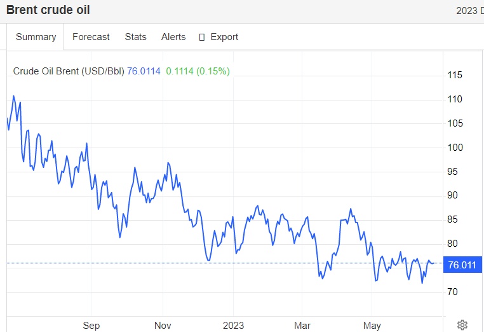
Task: Click the Brent crude oil heading
Action: pyautogui.click(x=48, y=10)
